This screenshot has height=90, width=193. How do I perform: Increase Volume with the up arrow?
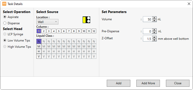pyautogui.click(x=154, y=18)
